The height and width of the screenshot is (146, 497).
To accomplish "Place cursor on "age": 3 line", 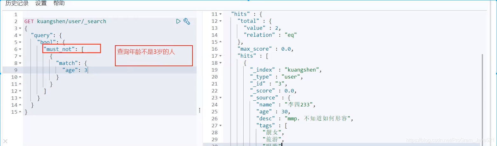I will coord(75,70).
